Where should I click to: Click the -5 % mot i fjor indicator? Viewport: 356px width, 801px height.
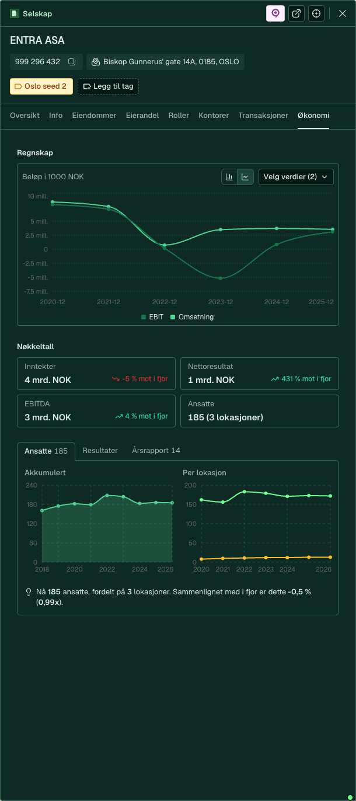click(x=140, y=379)
